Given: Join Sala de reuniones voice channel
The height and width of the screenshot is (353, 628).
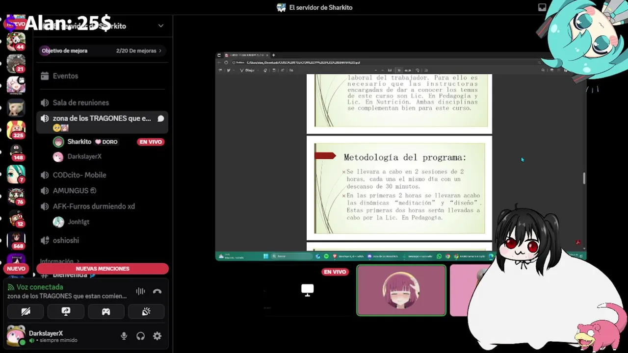Looking at the screenshot, I should coord(103,102).
